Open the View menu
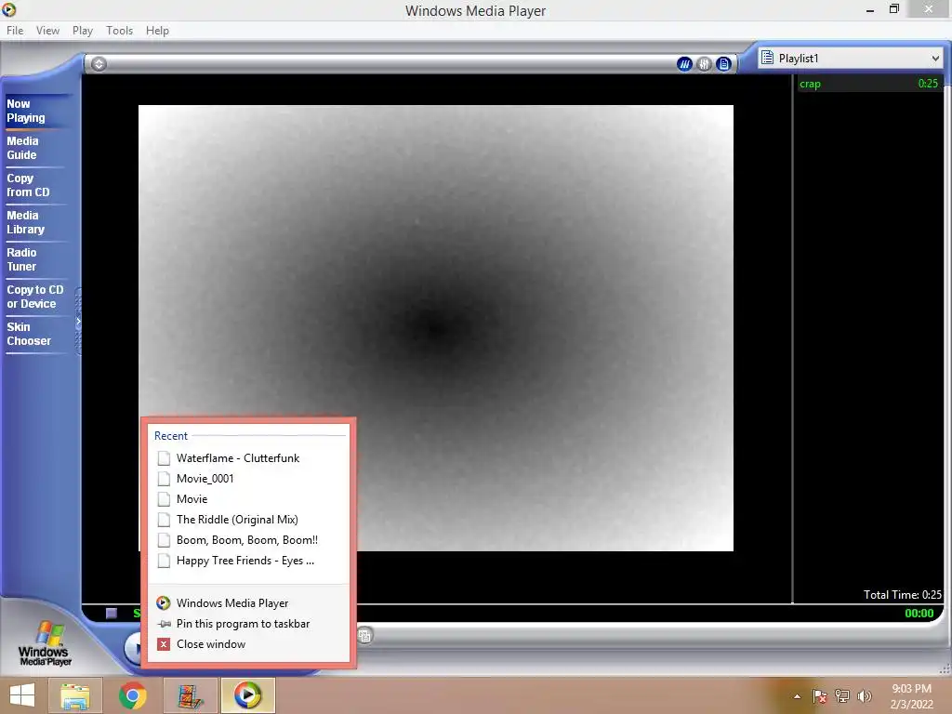The height and width of the screenshot is (714, 952). (48, 31)
